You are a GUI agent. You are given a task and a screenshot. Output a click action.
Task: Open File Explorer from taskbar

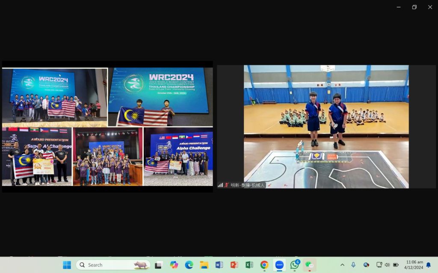(x=204, y=265)
